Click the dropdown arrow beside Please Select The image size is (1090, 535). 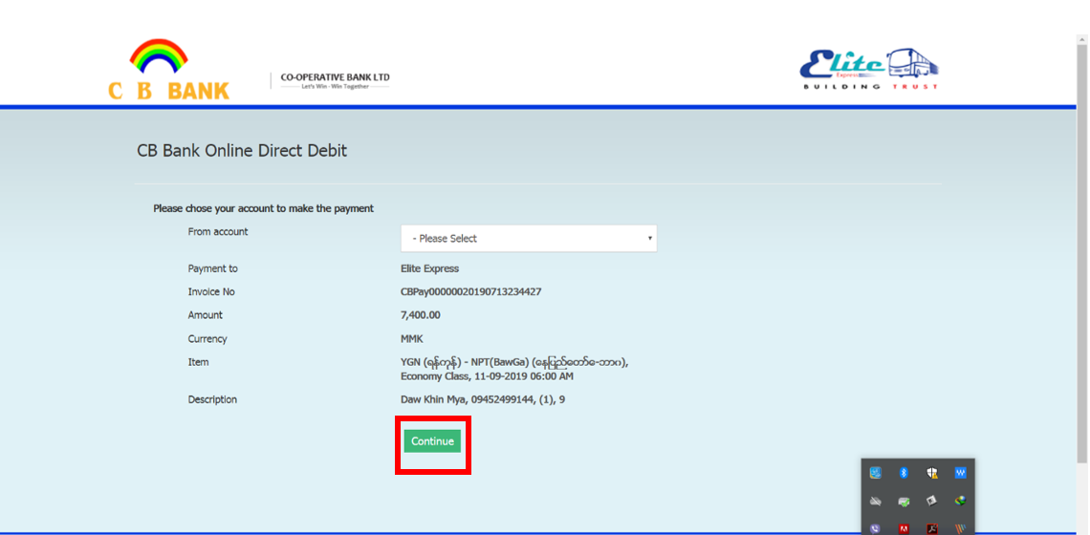tap(650, 239)
